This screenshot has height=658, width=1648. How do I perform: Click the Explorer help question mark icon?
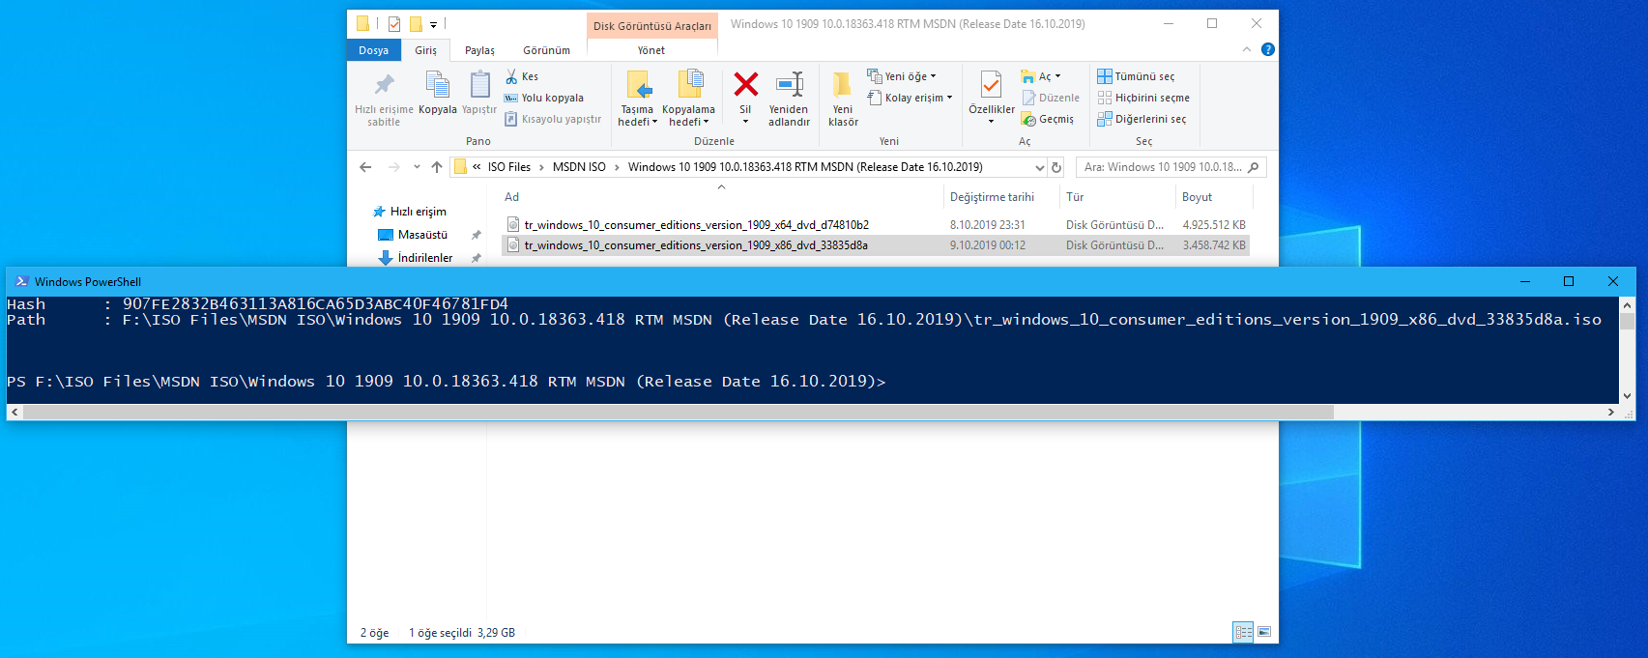(x=1268, y=49)
